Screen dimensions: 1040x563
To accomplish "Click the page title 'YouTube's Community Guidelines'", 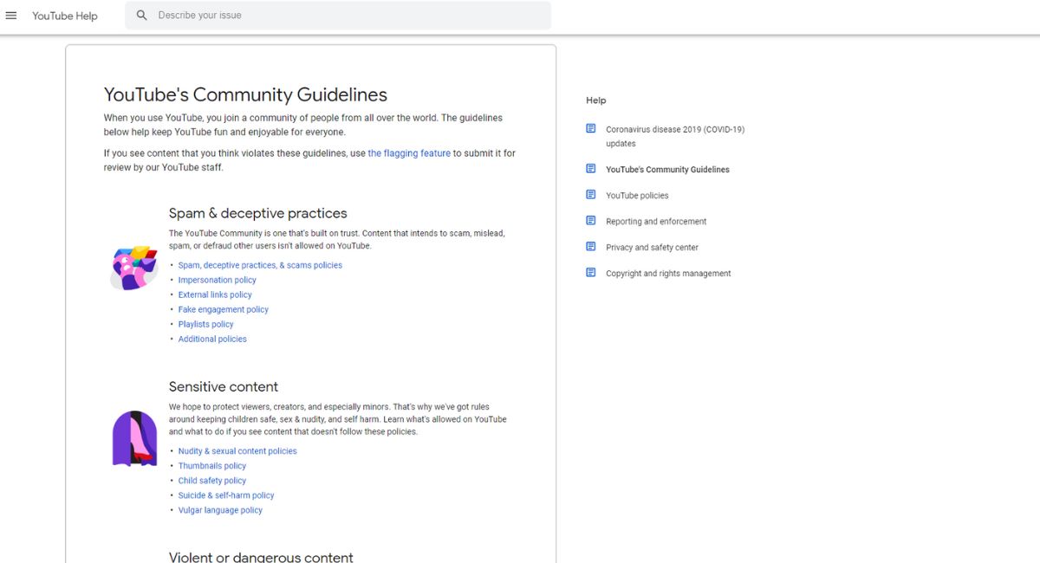I will coord(245,95).
